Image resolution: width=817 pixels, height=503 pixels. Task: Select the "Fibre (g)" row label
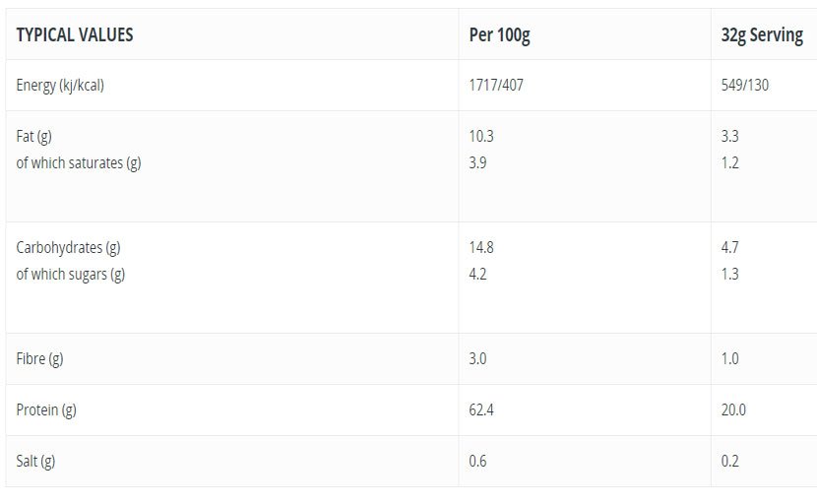(39, 358)
